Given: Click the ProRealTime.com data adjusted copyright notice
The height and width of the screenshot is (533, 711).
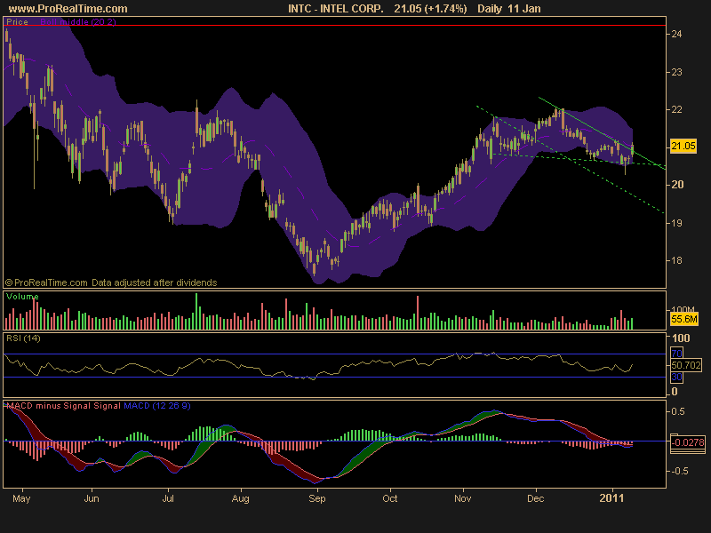Looking at the screenshot, I should tap(111, 282).
